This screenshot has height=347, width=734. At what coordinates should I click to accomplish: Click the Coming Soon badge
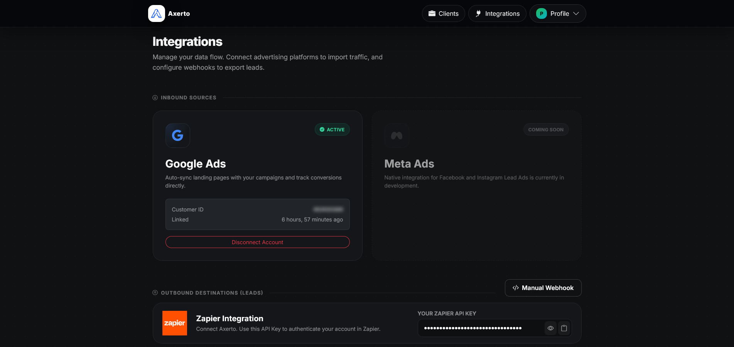point(545,130)
